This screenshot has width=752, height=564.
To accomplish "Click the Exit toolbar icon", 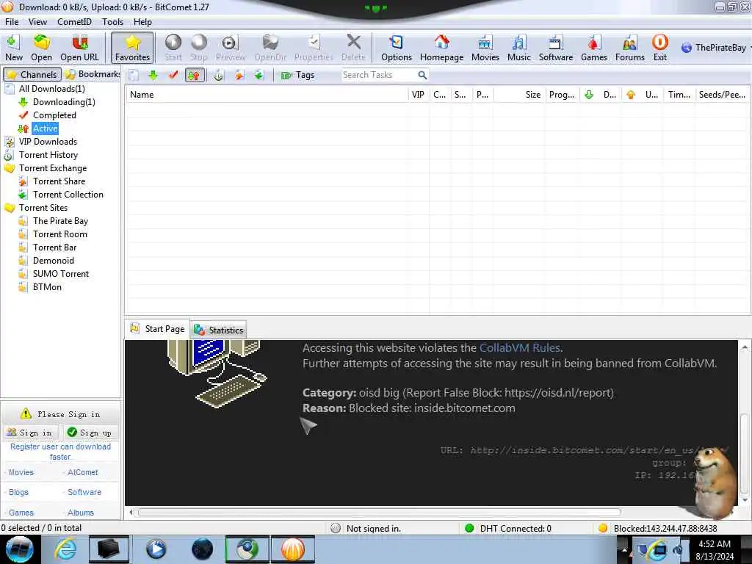I will 660,48.
